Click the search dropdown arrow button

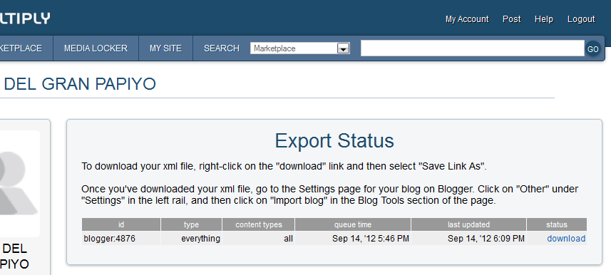(x=343, y=48)
